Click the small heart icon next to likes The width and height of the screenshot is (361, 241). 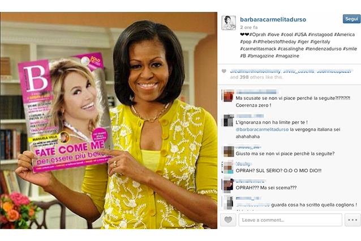(x=224, y=71)
